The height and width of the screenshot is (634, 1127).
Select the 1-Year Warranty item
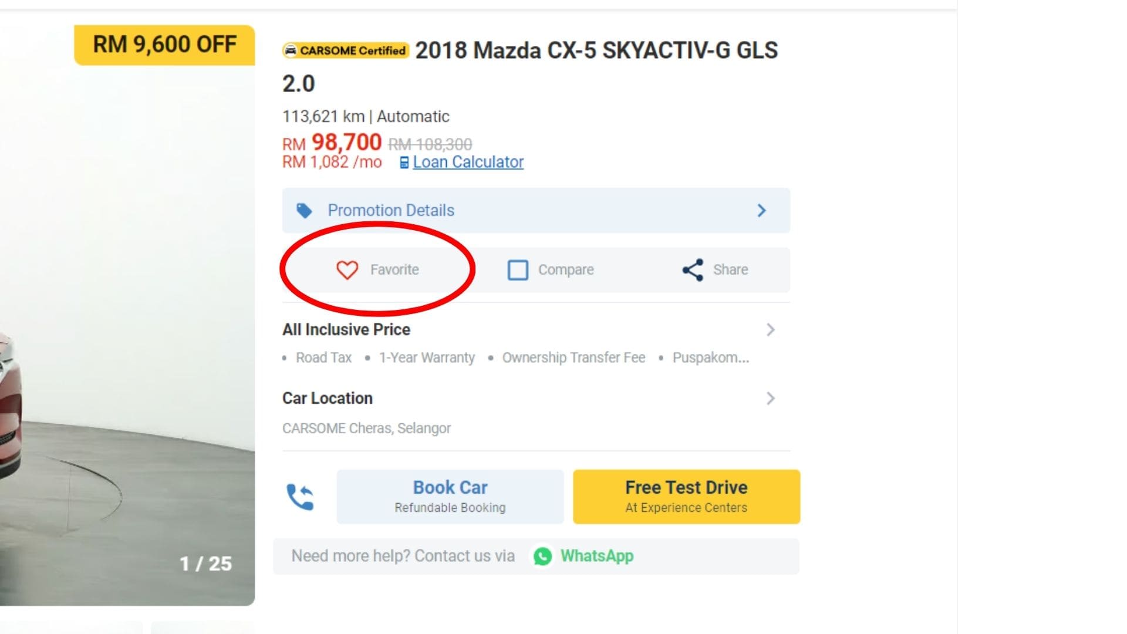(x=427, y=357)
